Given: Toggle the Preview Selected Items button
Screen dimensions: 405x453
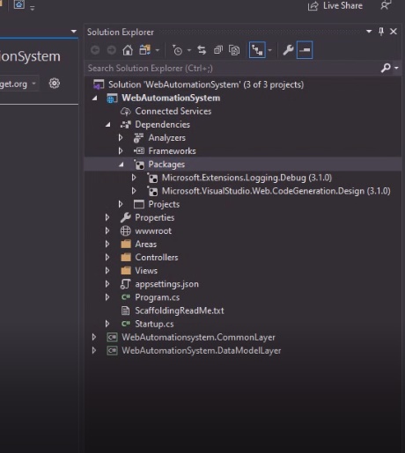Looking at the screenshot, I should coord(305,50).
